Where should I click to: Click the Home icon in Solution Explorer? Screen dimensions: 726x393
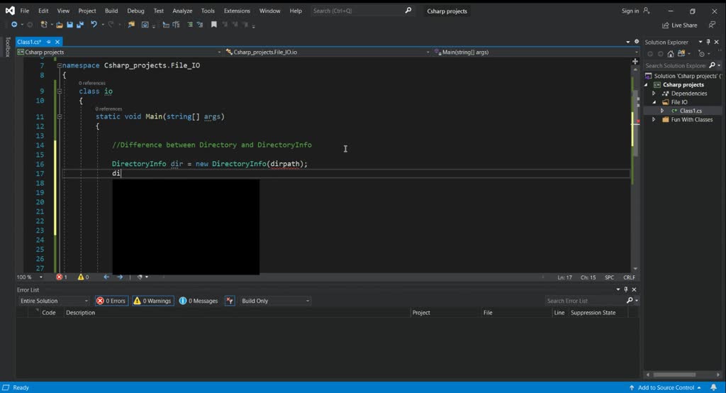tap(671, 53)
